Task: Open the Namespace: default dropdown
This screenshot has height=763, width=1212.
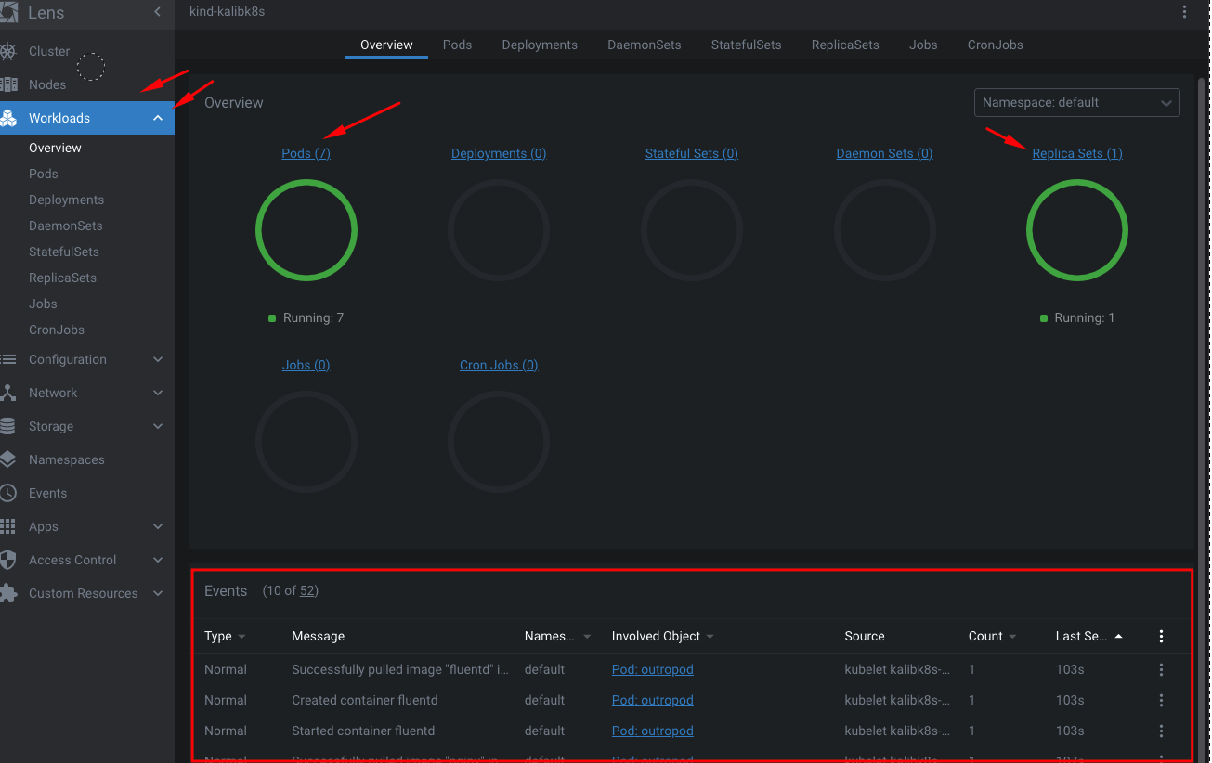Action: click(1076, 103)
